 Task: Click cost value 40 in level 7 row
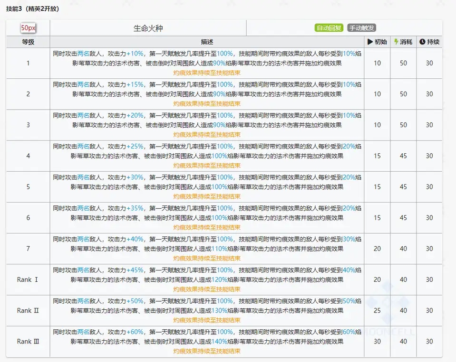403,249
